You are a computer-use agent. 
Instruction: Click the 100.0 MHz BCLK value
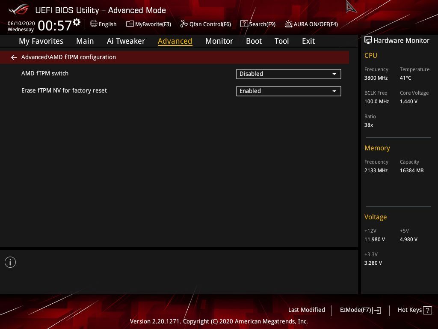(x=376, y=102)
